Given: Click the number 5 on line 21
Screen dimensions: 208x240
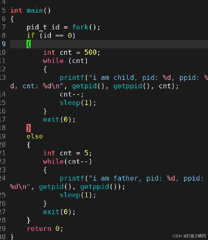Looking at the screenshot, I should coord(87,153).
